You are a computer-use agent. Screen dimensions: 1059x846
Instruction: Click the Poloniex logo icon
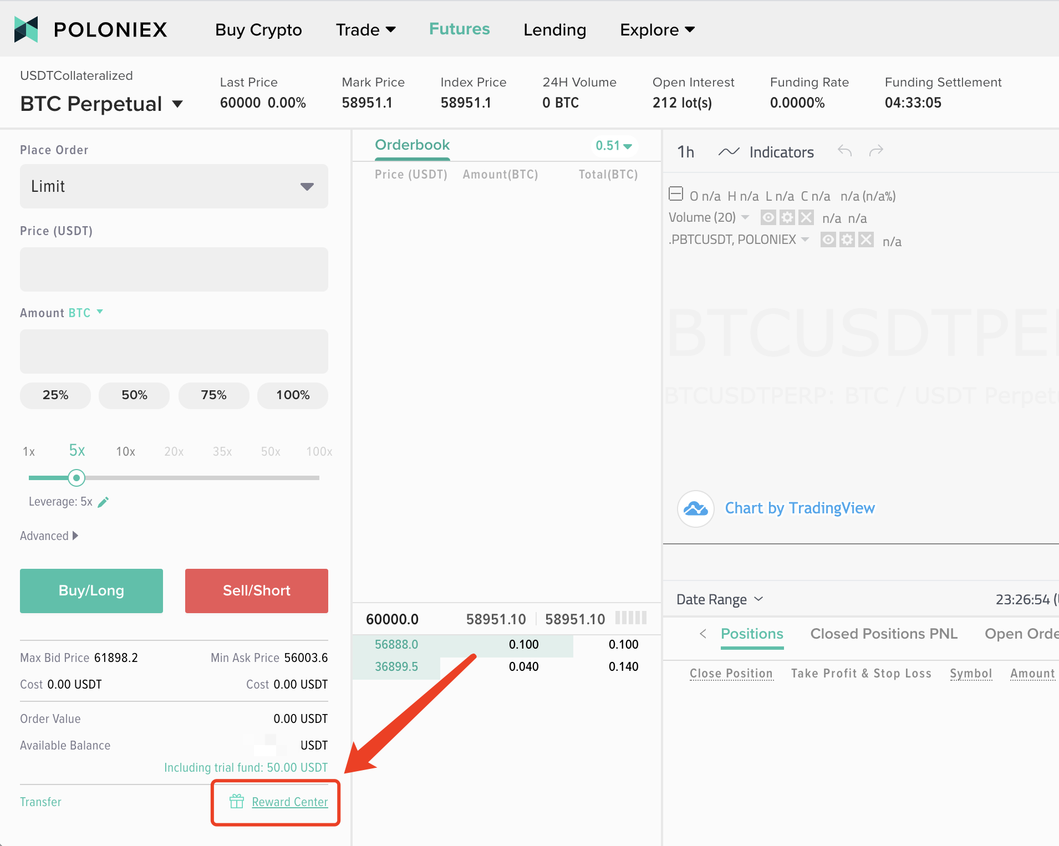click(26, 29)
